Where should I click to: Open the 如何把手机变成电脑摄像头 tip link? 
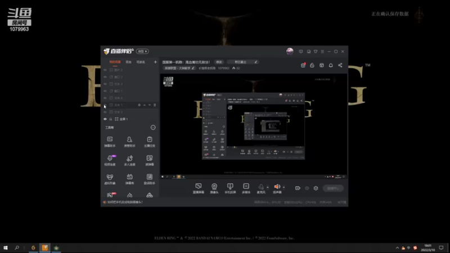point(125,202)
